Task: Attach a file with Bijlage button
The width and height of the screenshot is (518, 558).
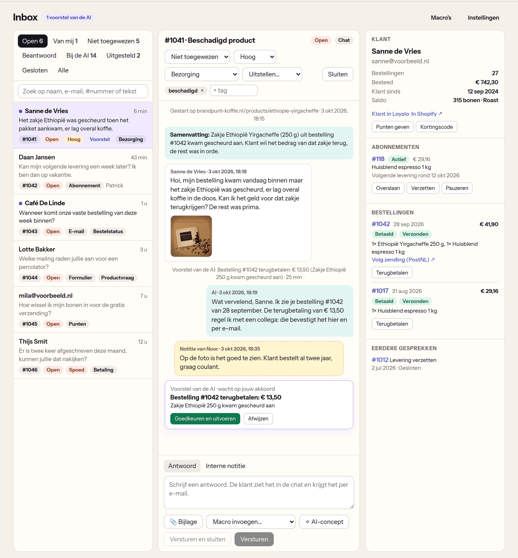Action: tap(183, 522)
